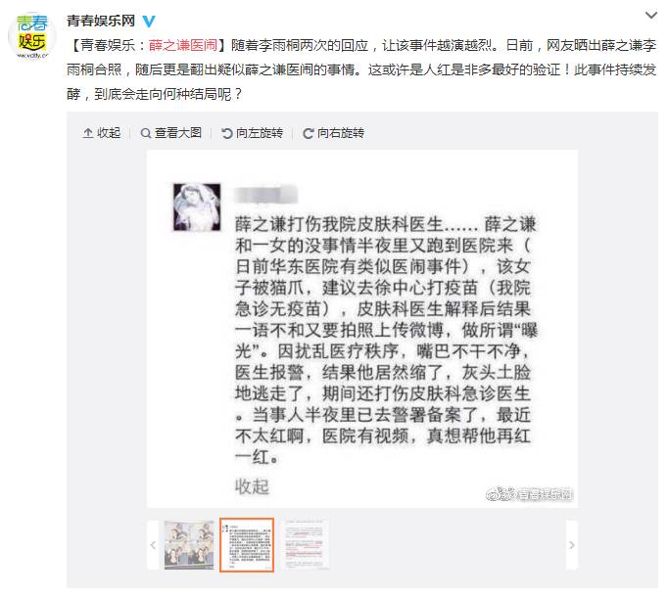
Task: Click the main enlarged screenshot image
Action: 362,329
